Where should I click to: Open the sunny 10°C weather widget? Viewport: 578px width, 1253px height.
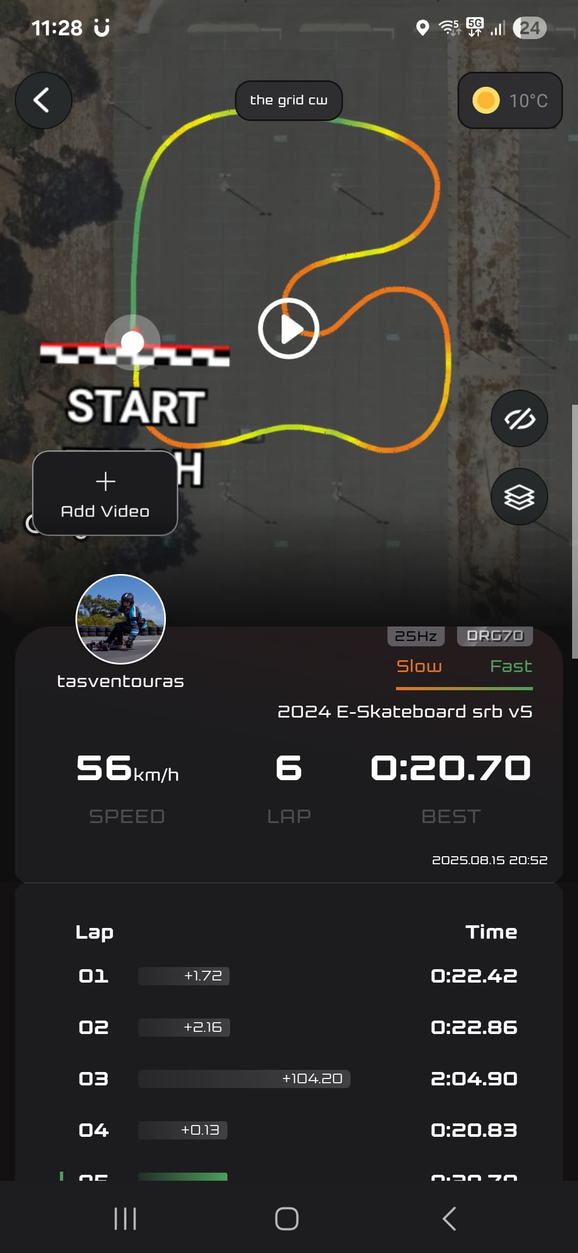(x=510, y=100)
